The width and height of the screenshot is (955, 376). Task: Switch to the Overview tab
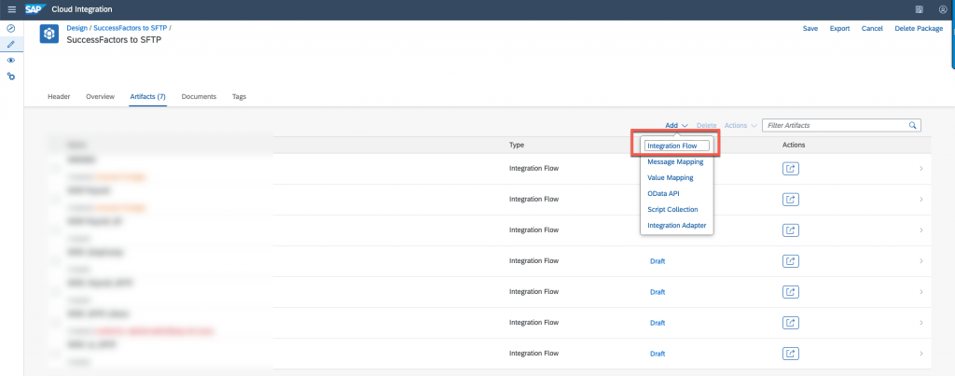coord(101,97)
